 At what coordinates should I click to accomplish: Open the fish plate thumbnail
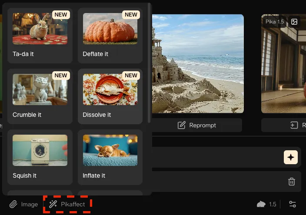point(110,89)
